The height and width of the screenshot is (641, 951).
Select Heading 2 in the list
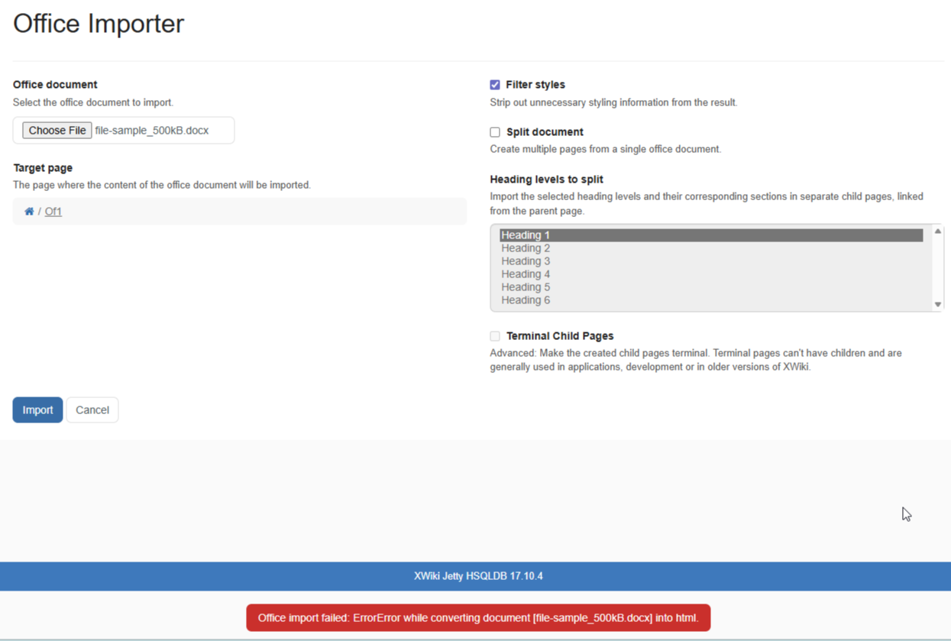click(526, 248)
